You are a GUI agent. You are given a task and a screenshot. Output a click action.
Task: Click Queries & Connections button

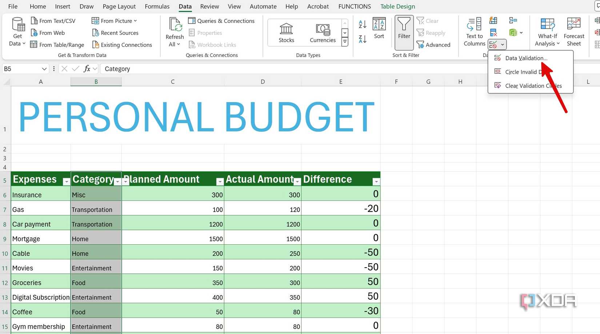pos(221,21)
